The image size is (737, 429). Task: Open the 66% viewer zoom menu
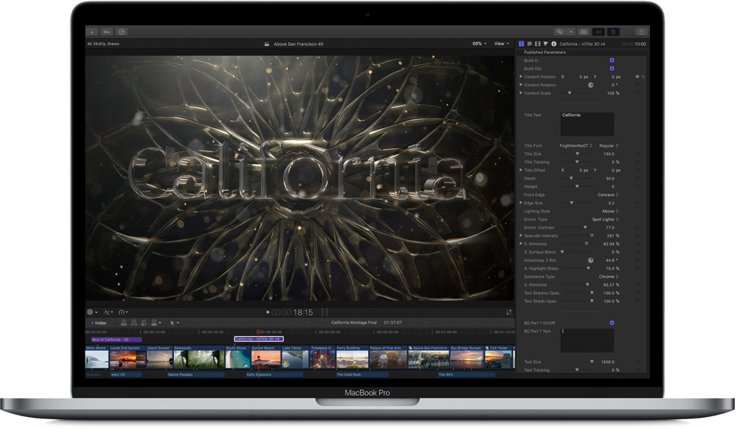(479, 43)
